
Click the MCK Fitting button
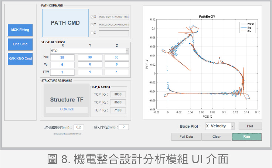click(x=20, y=30)
